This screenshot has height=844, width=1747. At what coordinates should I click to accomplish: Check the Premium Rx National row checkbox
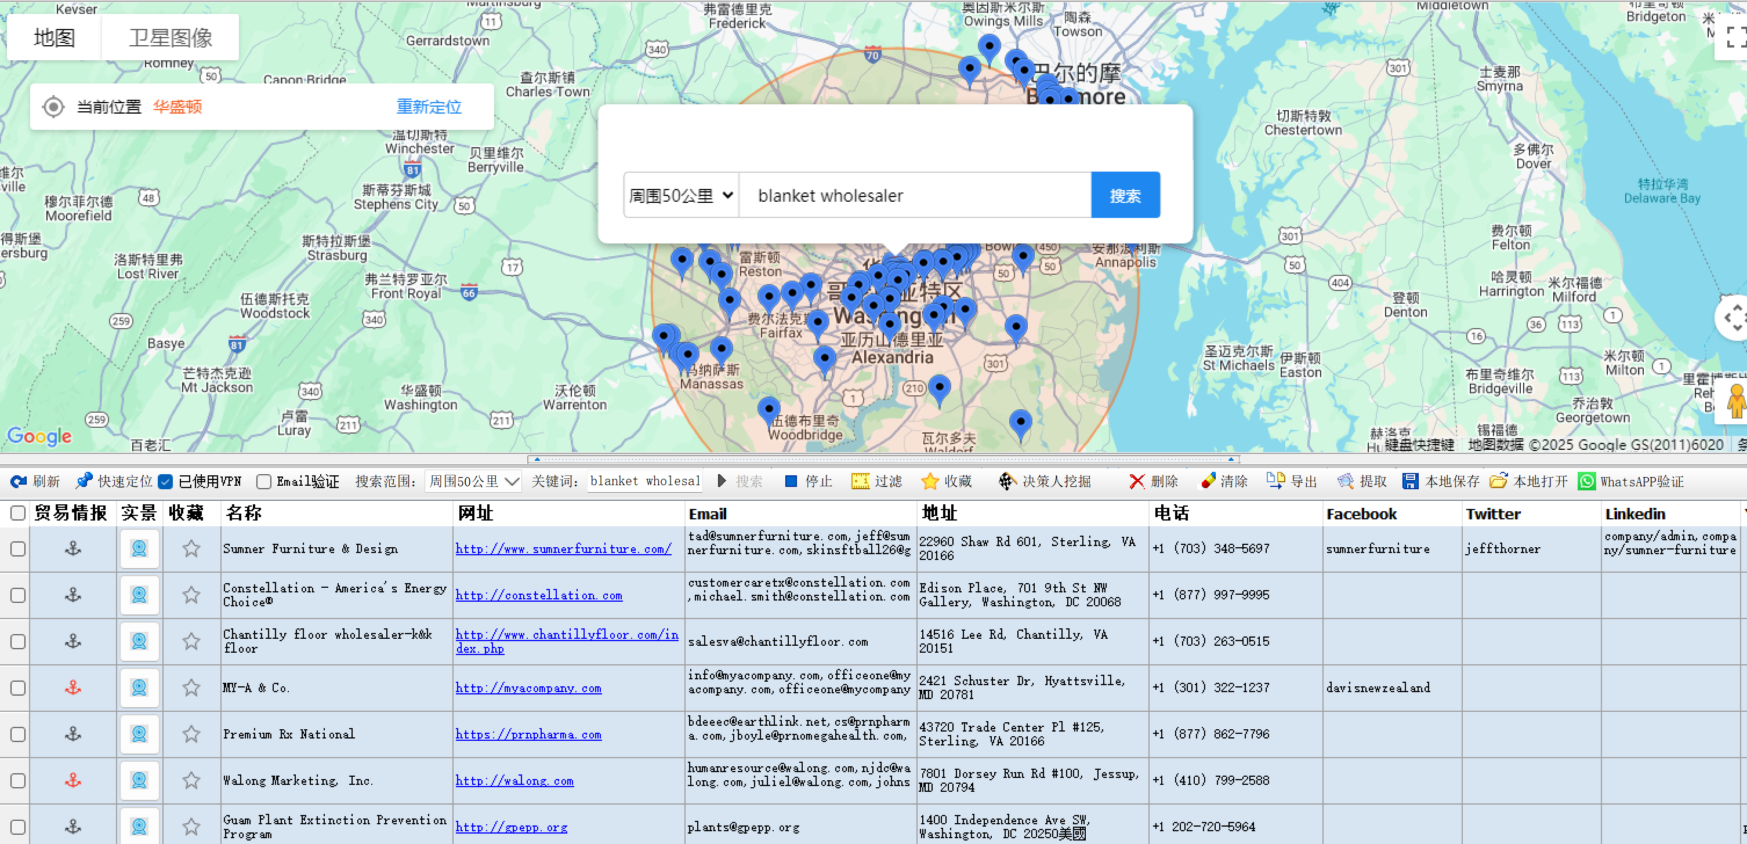click(x=19, y=734)
